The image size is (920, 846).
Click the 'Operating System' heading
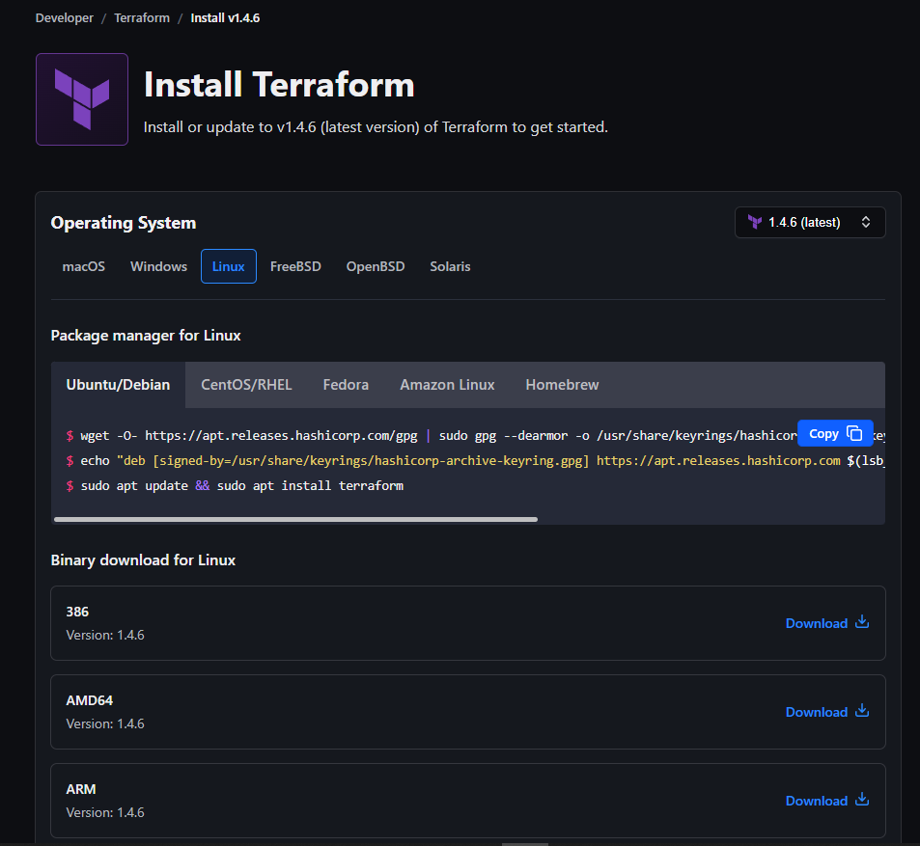[x=124, y=223]
